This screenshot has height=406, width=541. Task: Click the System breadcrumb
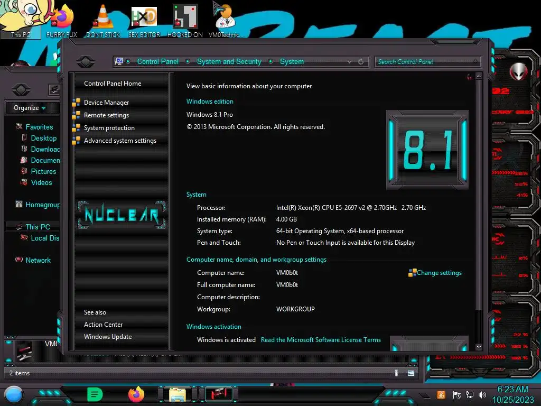pos(292,61)
